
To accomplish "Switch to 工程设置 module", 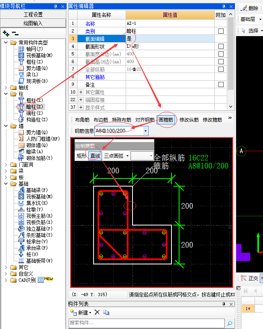I will pos(33,14).
